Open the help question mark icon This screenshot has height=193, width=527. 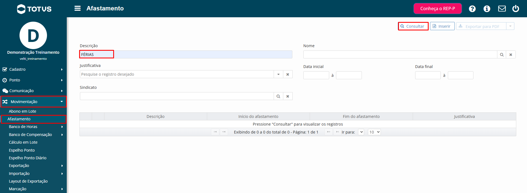pyautogui.click(x=472, y=9)
